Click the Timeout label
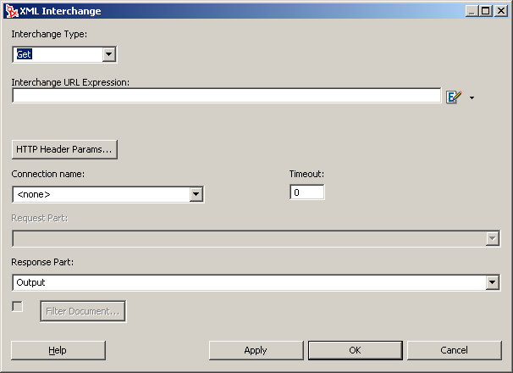Image resolution: width=513 pixels, height=373 pixels. pyautogui.click(x=306, y=174)
